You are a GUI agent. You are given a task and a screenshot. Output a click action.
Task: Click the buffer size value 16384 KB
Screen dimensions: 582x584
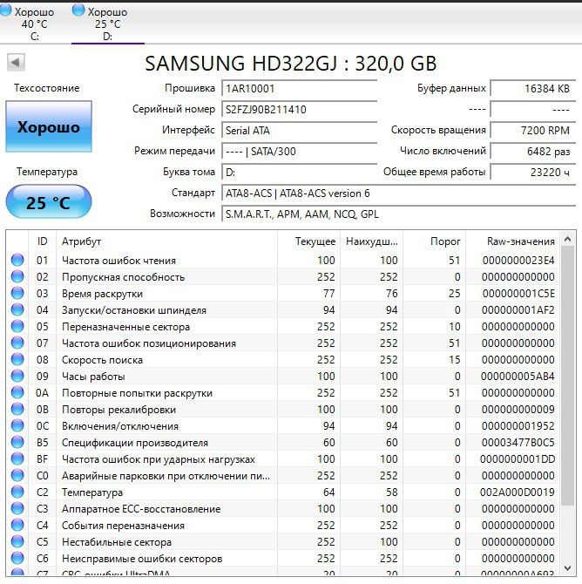532,89
